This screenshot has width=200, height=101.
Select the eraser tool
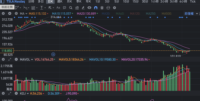pos(83,8)
